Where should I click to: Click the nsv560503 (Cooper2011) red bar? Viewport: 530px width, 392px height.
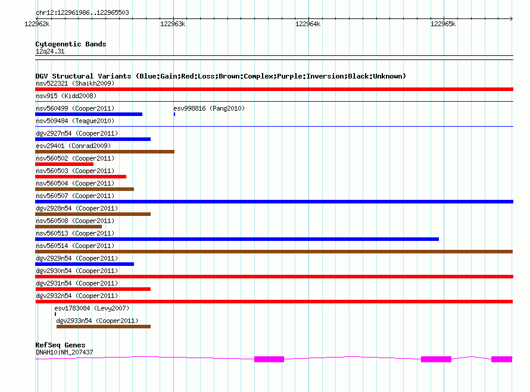81,177
